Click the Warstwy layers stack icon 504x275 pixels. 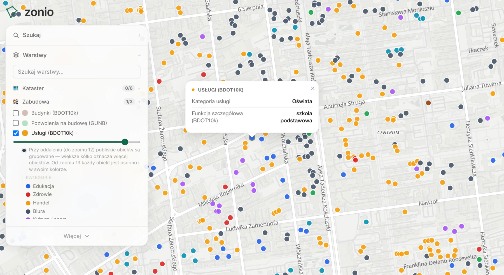[x=16, y=55]
